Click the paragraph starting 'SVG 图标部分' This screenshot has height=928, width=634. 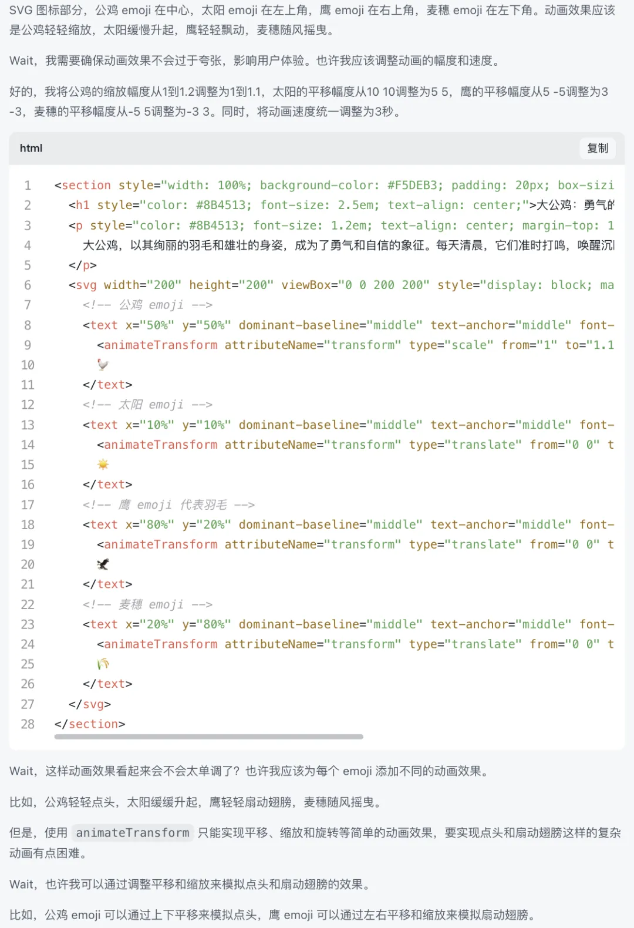click(x=312, y=20)
